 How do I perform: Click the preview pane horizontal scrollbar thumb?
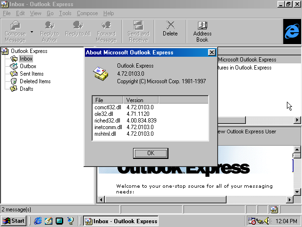[166, 200]
